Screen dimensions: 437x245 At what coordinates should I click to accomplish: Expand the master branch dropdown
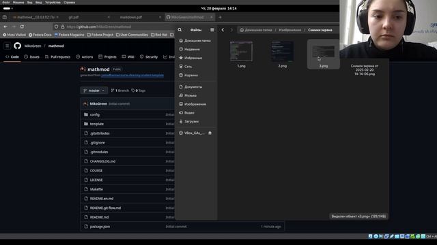94,91
